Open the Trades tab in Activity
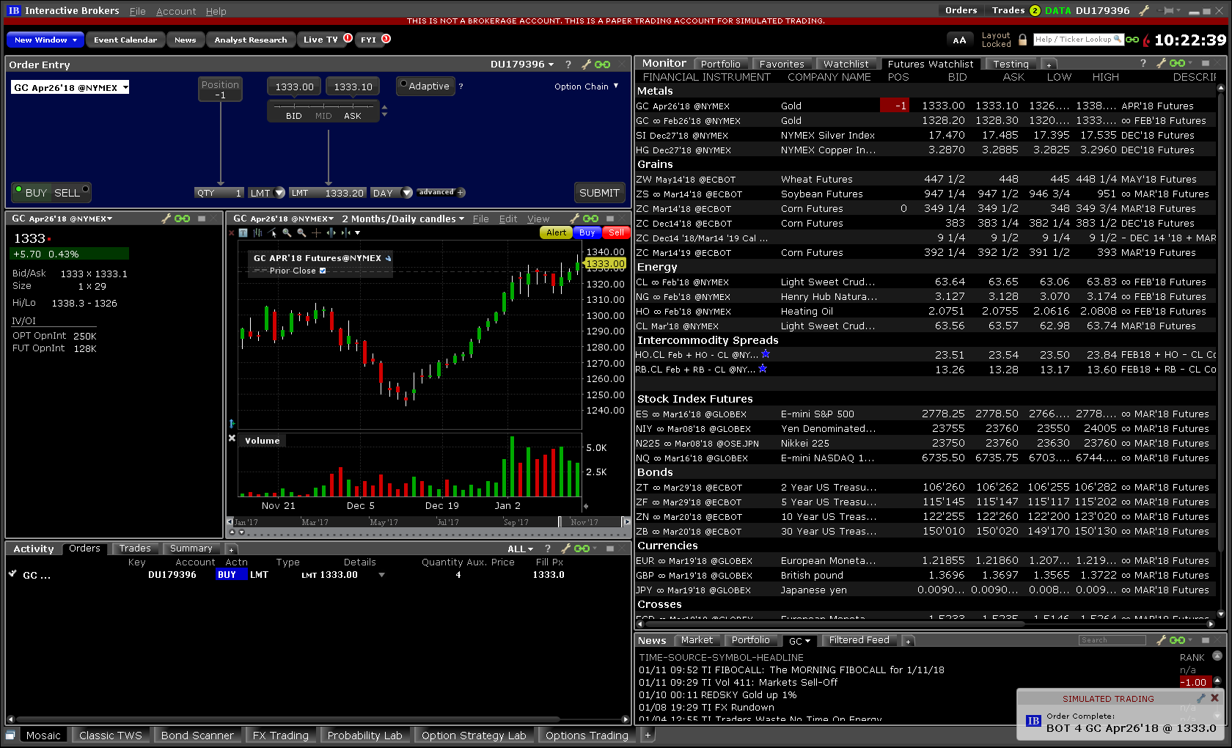 point(135,549)
